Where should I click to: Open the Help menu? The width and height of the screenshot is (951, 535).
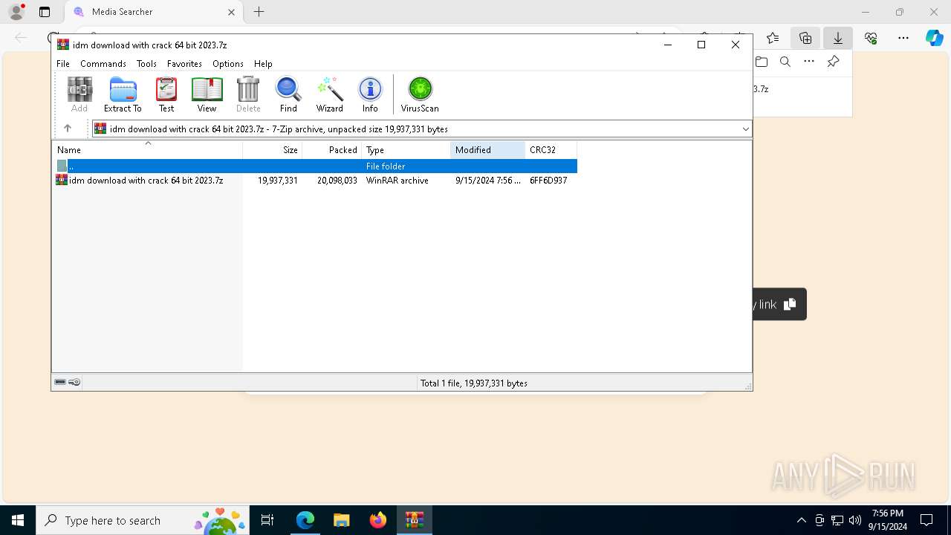[263, 64]
